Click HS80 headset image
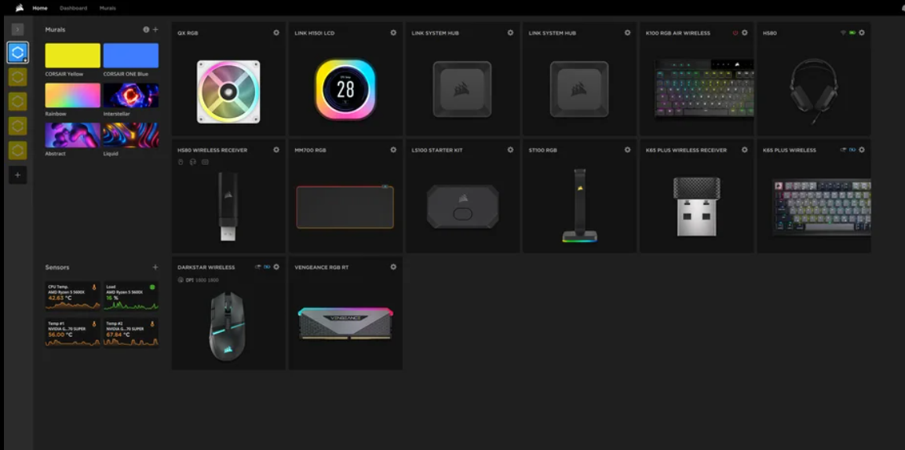905x450 pixels. 814,91
